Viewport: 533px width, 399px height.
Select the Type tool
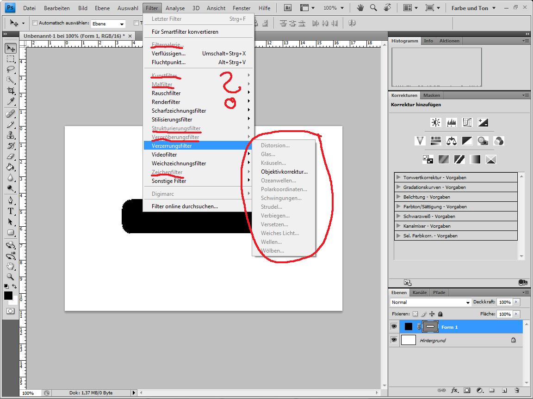coord(11,211)
